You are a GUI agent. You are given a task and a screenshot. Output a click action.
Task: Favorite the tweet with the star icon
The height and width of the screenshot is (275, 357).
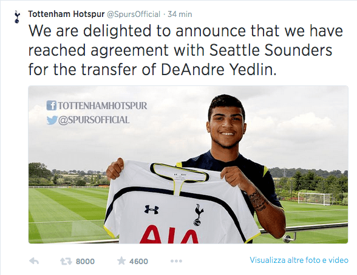tap(121, 261)
